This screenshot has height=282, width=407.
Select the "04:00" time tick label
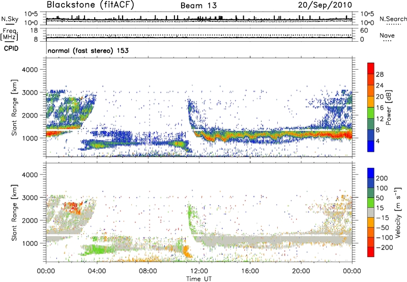pyautogui.click(x=97, y=271)
